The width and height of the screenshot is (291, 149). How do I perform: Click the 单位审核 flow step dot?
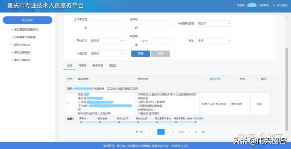100,122
